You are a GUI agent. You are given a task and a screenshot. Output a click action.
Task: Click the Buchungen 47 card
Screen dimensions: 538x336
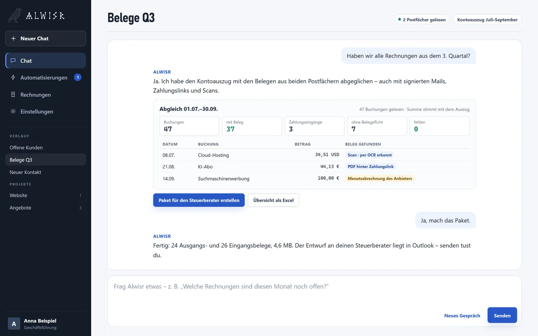[189, 126]
